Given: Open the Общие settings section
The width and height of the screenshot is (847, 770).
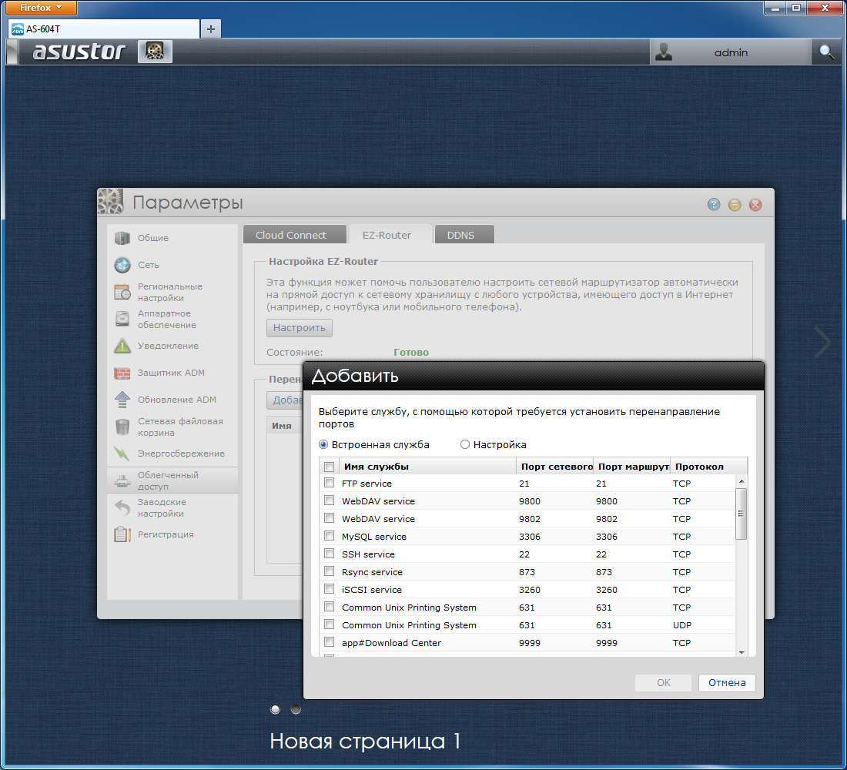Looking at the screenshot, I should coord(172,238).
